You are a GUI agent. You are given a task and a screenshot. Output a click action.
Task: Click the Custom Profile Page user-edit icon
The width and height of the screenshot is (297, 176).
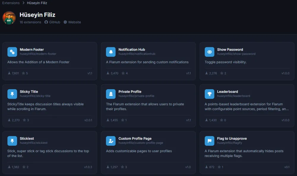coord(111,141)
